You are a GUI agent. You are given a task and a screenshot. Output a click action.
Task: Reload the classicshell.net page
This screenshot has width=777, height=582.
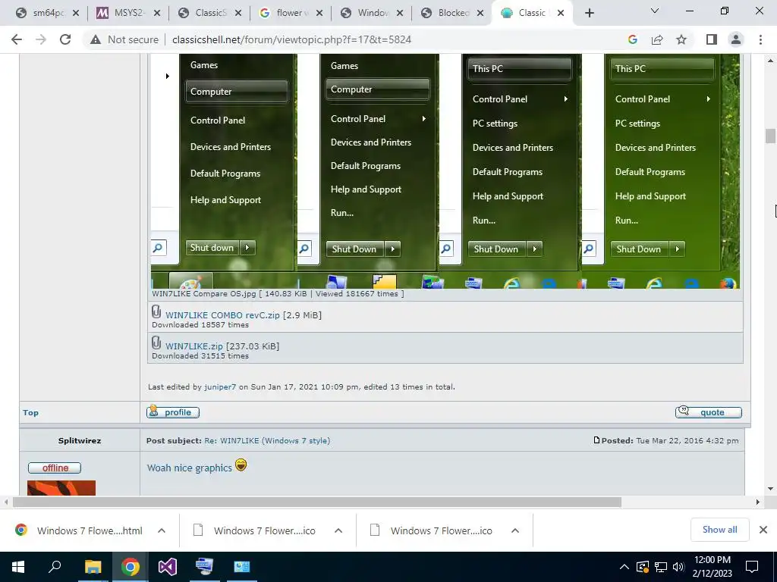tap(65, 39)
